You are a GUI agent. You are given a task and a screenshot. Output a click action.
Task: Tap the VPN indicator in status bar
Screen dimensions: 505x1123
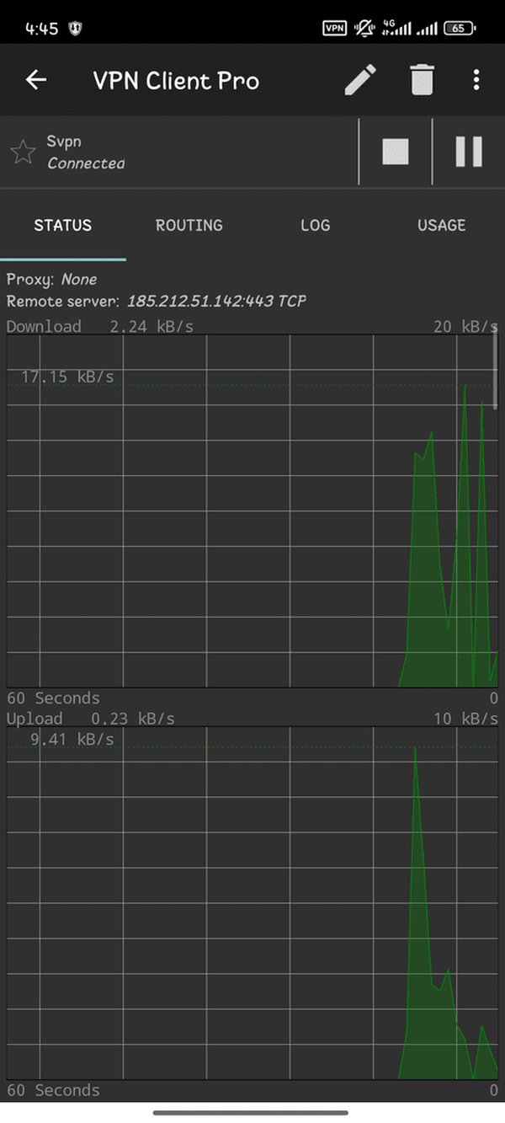click(334, 28)
